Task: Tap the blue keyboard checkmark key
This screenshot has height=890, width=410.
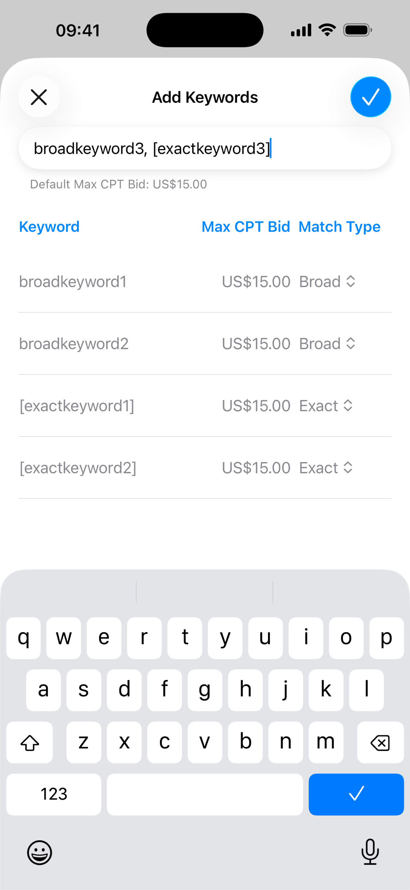Action: click(x=356, y=794)
